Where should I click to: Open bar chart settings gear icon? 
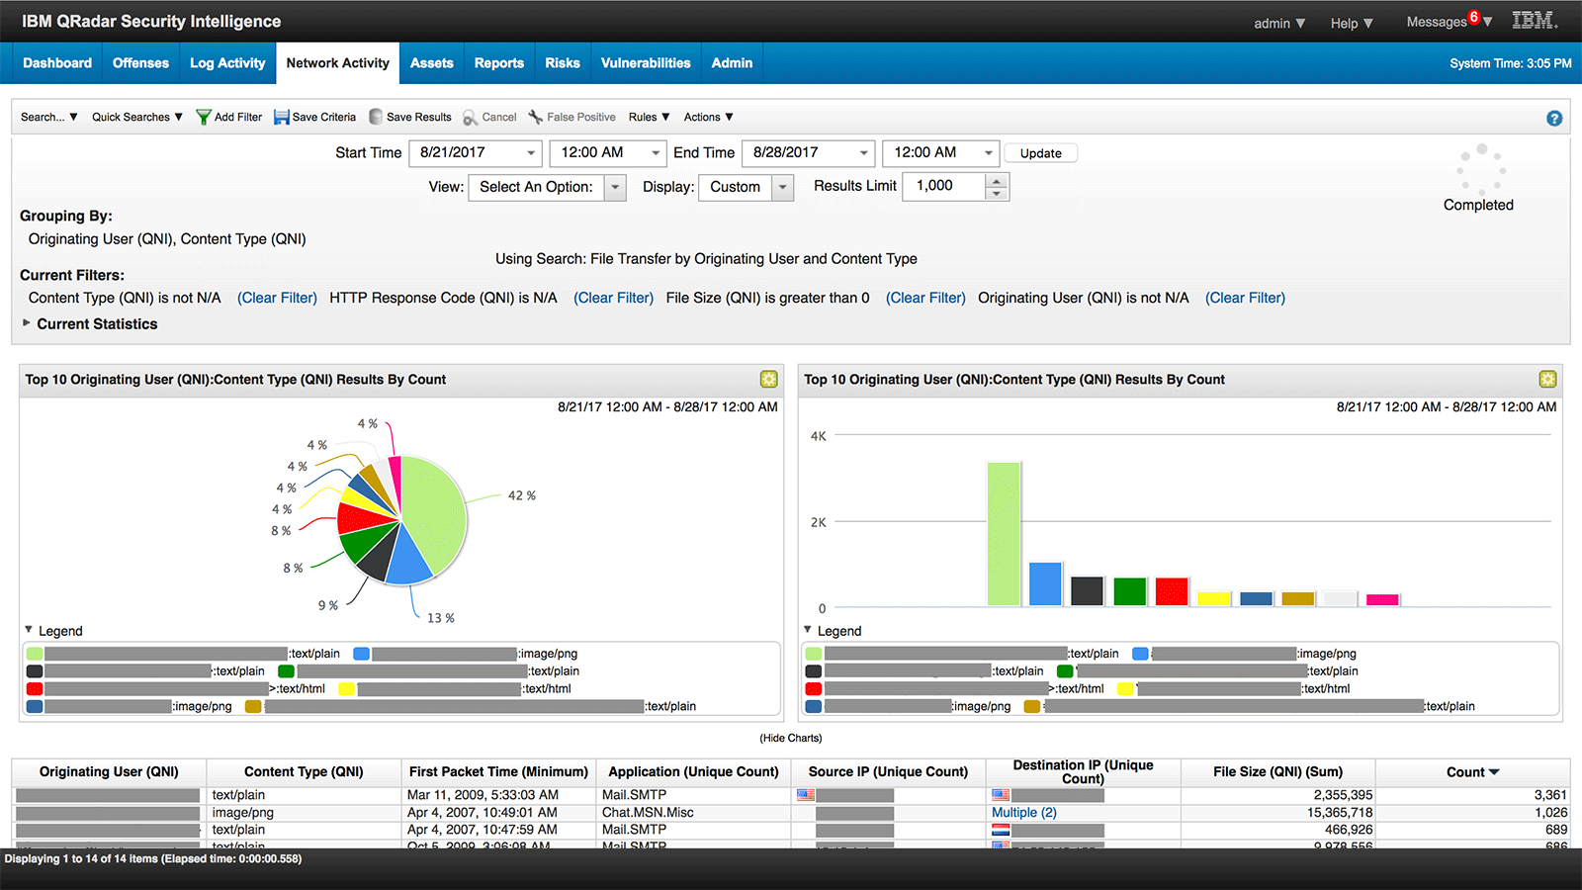[x=1548, y=379]
